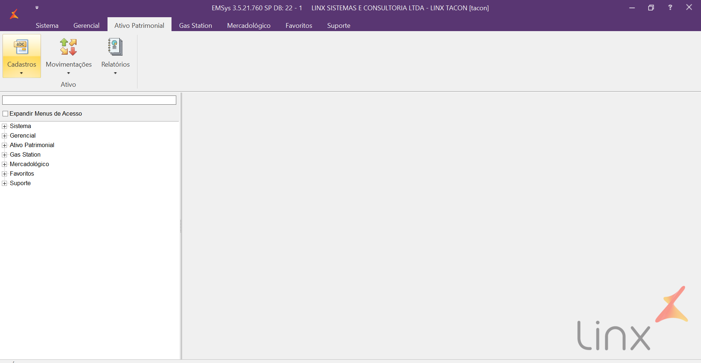
Task: Click the Linx application logo icon
Action: (x=14, y=14)
